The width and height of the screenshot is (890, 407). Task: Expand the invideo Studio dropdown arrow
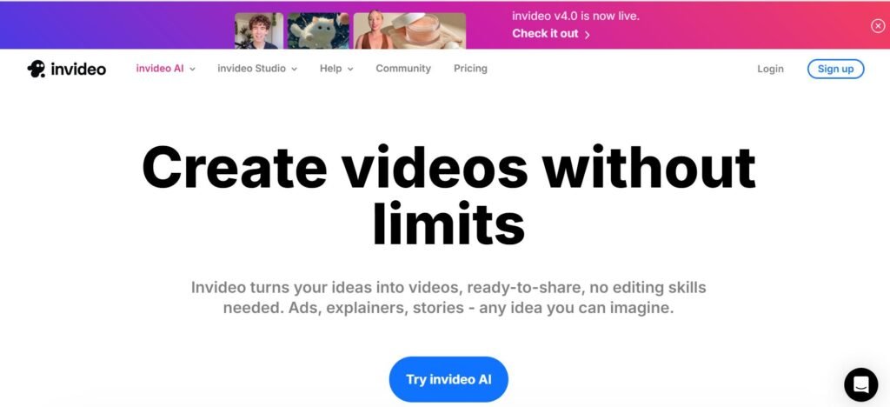(294, 69)
